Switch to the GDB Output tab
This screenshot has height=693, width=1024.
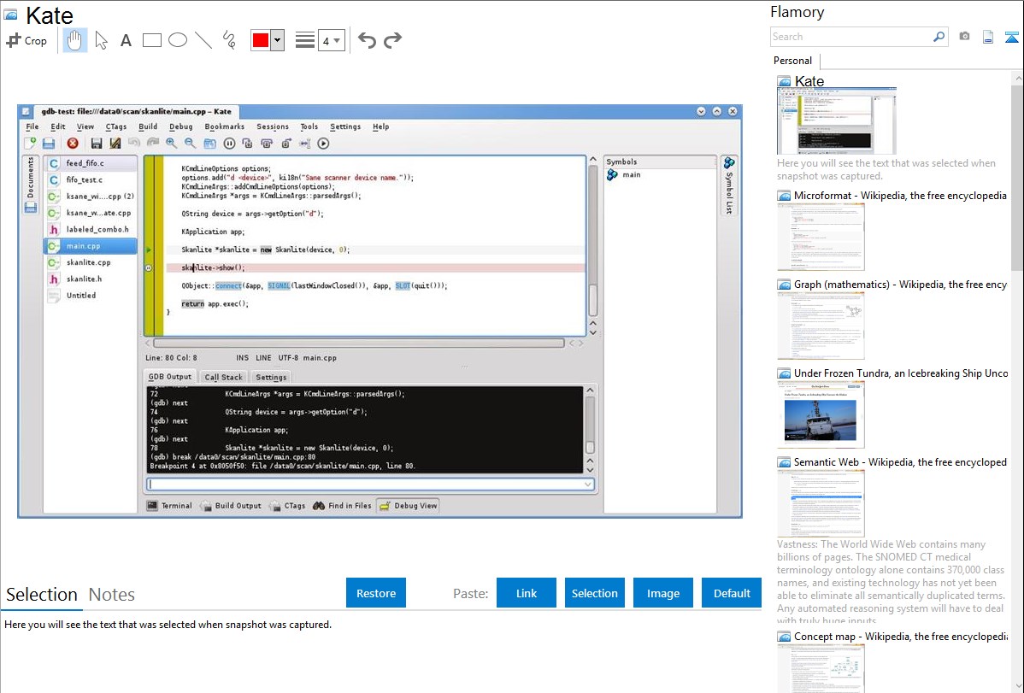coord(170,376)
